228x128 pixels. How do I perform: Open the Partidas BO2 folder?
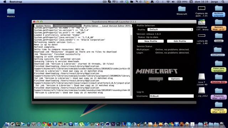pyautogui.click(x=218, y=79)
